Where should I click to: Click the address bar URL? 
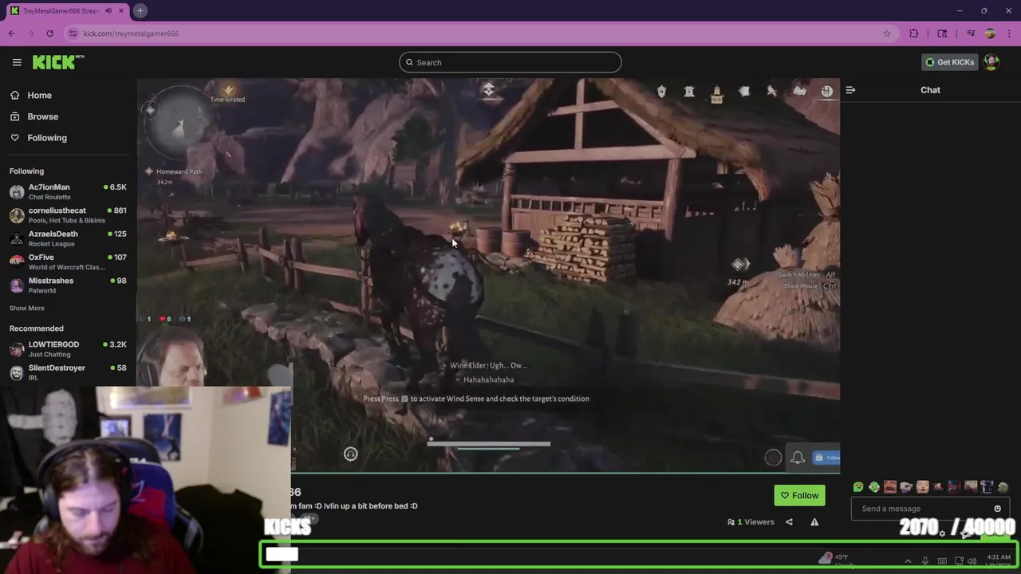click(x=131, y=33)
